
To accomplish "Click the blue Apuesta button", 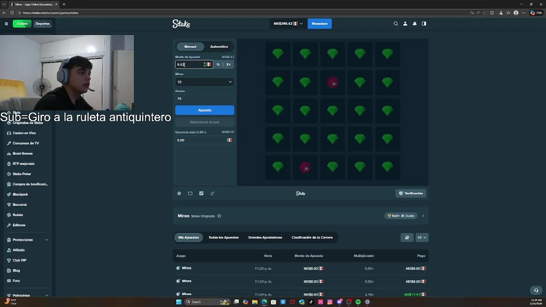I will tap(205, 110).
